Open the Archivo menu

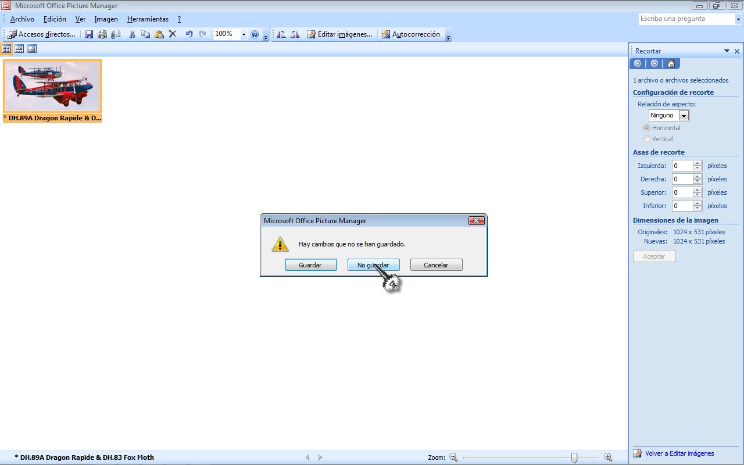(x=22, y=19)
